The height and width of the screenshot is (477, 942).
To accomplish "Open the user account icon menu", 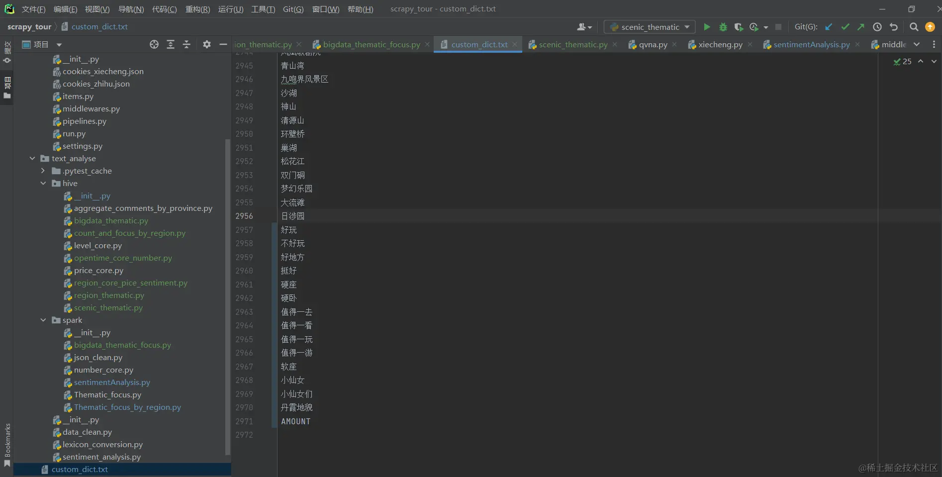I will coord(584,27).
